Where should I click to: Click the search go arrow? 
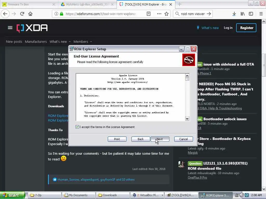(209, 14)
